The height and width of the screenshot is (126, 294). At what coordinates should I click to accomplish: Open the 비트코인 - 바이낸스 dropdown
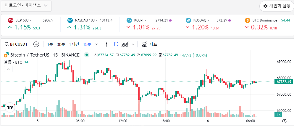click(x=26, y=6)
